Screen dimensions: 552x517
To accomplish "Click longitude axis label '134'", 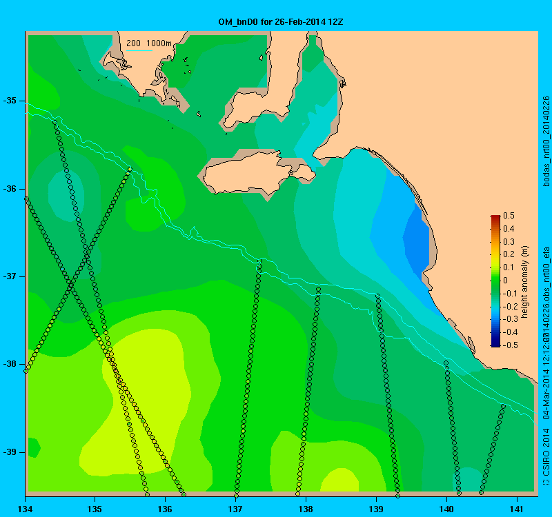I will coord(25,509).
